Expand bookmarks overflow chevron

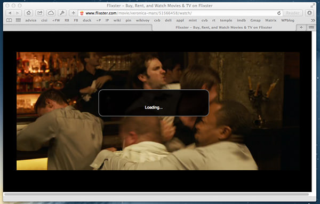coord(313,20)
